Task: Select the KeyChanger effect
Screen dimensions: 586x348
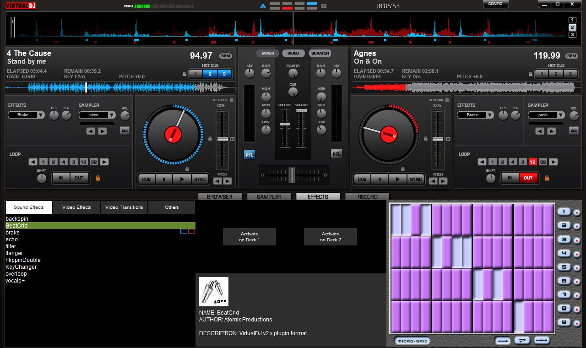Action: click(21, 267)
